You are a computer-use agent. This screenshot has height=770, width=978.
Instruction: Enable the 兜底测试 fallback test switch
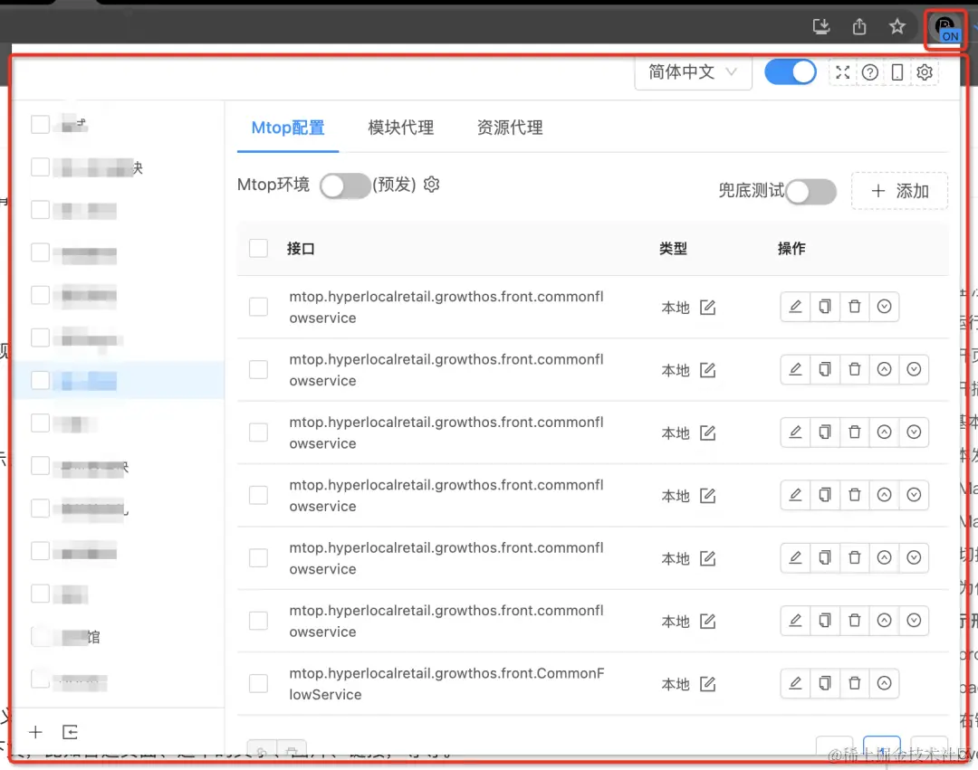(810, 192)
